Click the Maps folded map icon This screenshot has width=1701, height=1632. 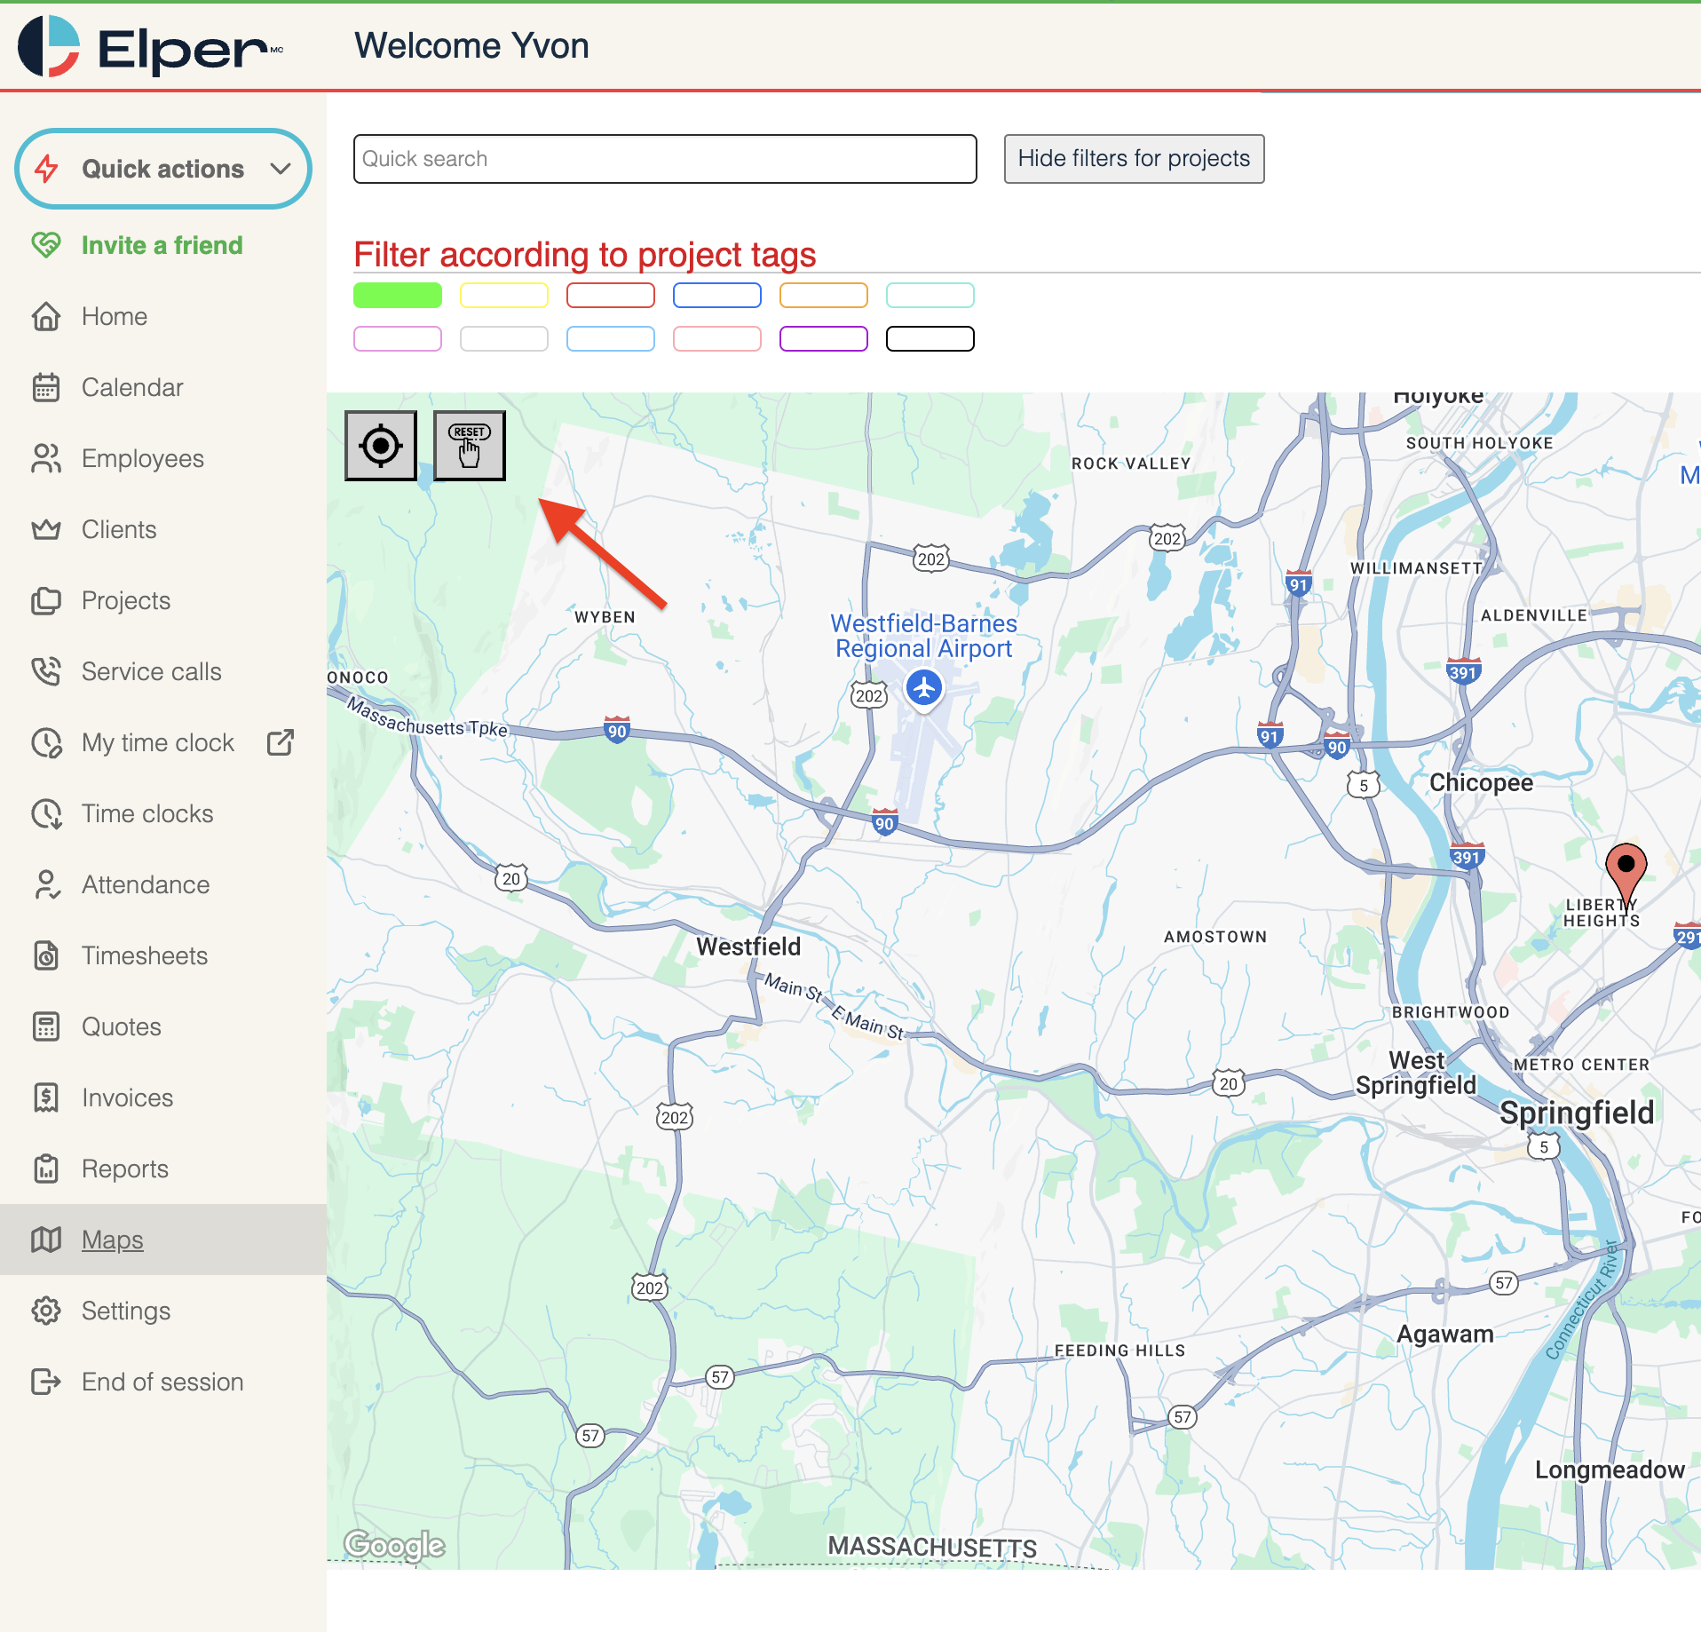(x=46, y=1240)
